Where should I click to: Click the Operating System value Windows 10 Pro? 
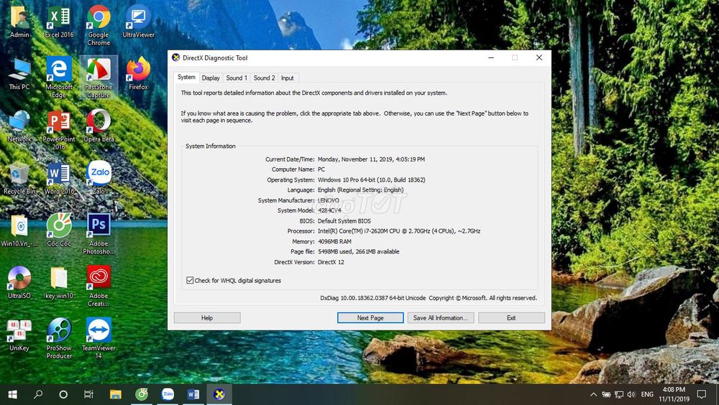click(x=372, y=180)
